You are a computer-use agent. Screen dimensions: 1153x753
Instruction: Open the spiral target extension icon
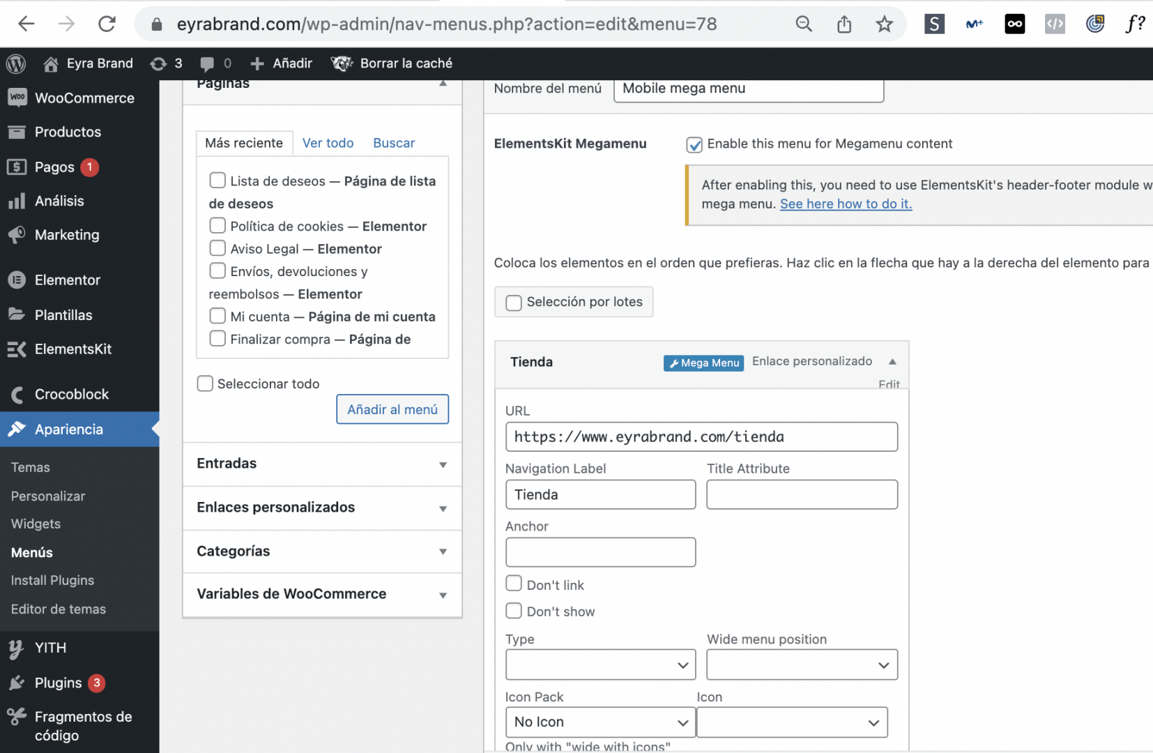click(1095, 24)
